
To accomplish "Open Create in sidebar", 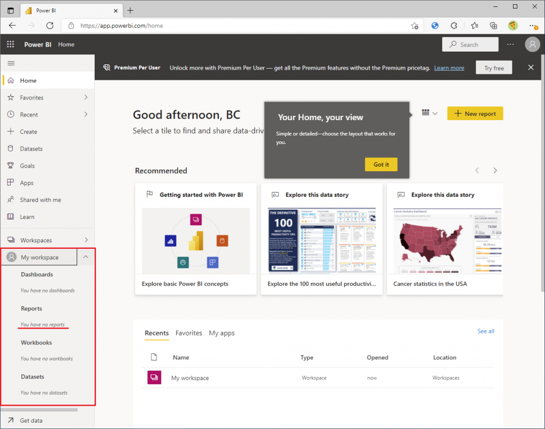I will click(x=29, y=131).
